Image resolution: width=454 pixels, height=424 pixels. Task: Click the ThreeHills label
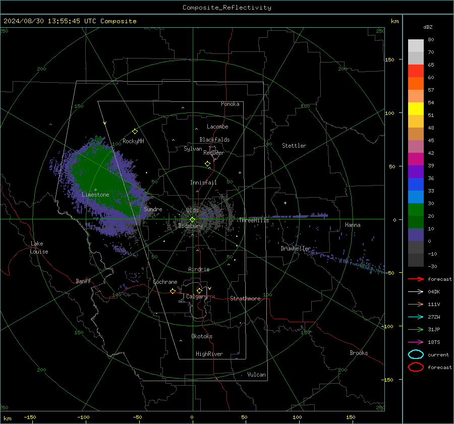pos(254,220)
